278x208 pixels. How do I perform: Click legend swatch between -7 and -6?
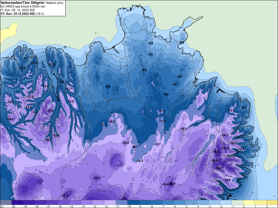(x=168, y=202)
